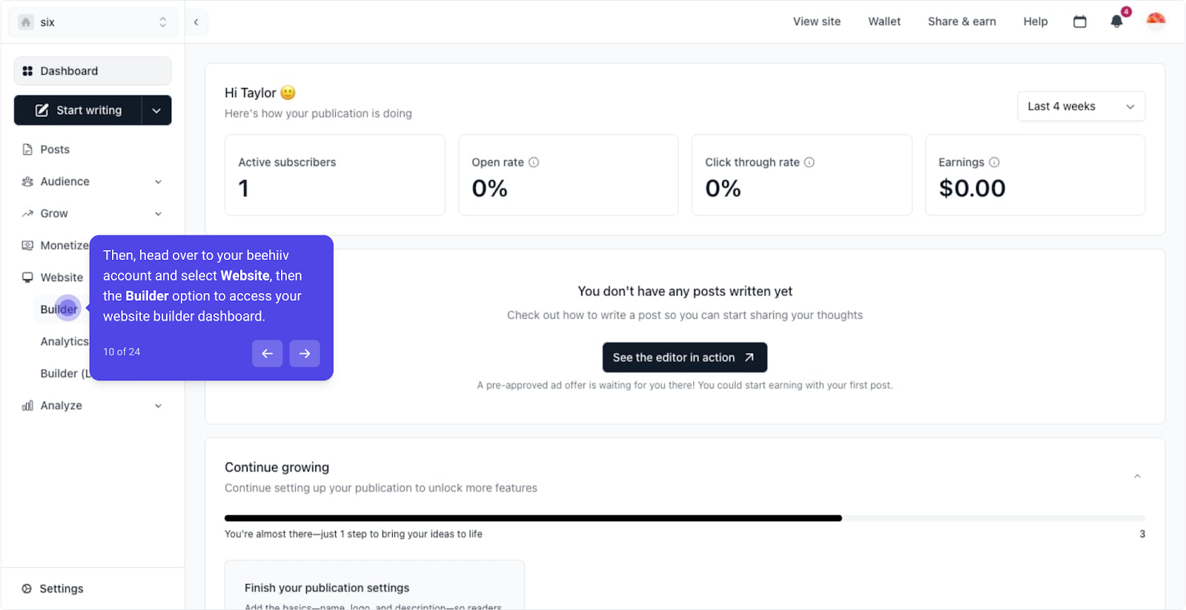Click the calendar icon in header
Viewport: 1186px width, 610px height.
(x=1080, y=21)
